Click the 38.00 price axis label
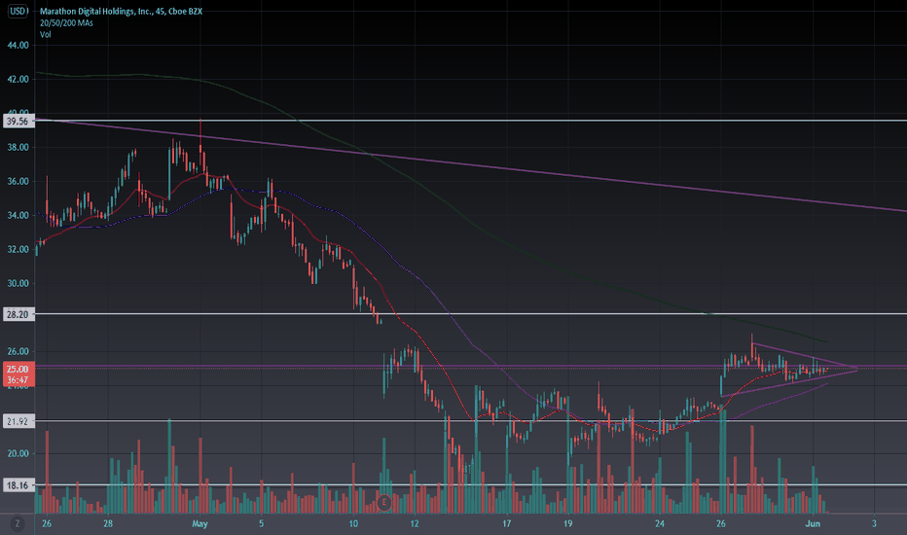 18,148
